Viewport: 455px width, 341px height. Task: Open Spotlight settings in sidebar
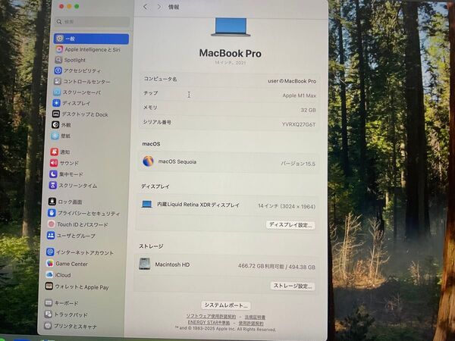point(71,60)
